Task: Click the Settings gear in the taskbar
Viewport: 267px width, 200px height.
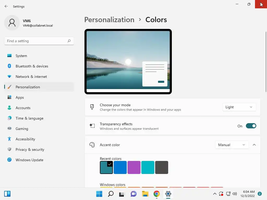Action: [168, 194]
